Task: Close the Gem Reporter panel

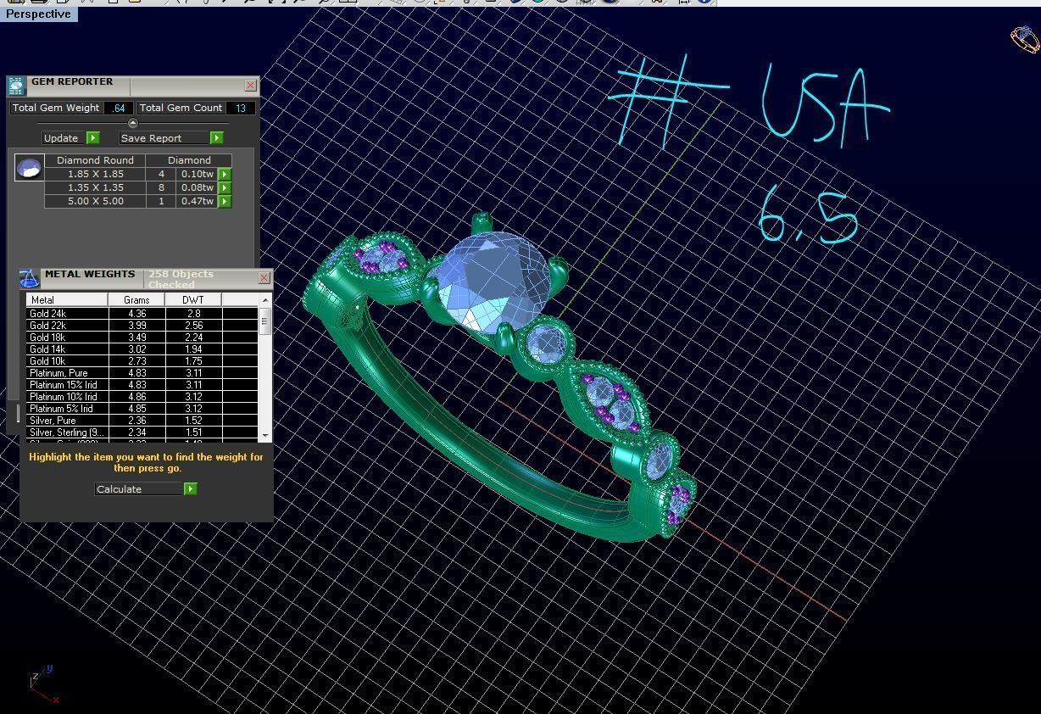Action: 250,85
